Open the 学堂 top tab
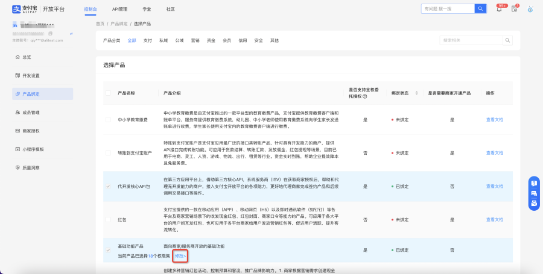The height and width of the screenshot is (274, 543). pos(147,9)
